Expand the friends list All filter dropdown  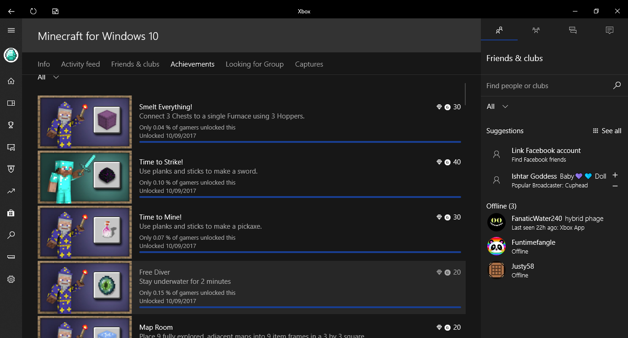[497, 107]
